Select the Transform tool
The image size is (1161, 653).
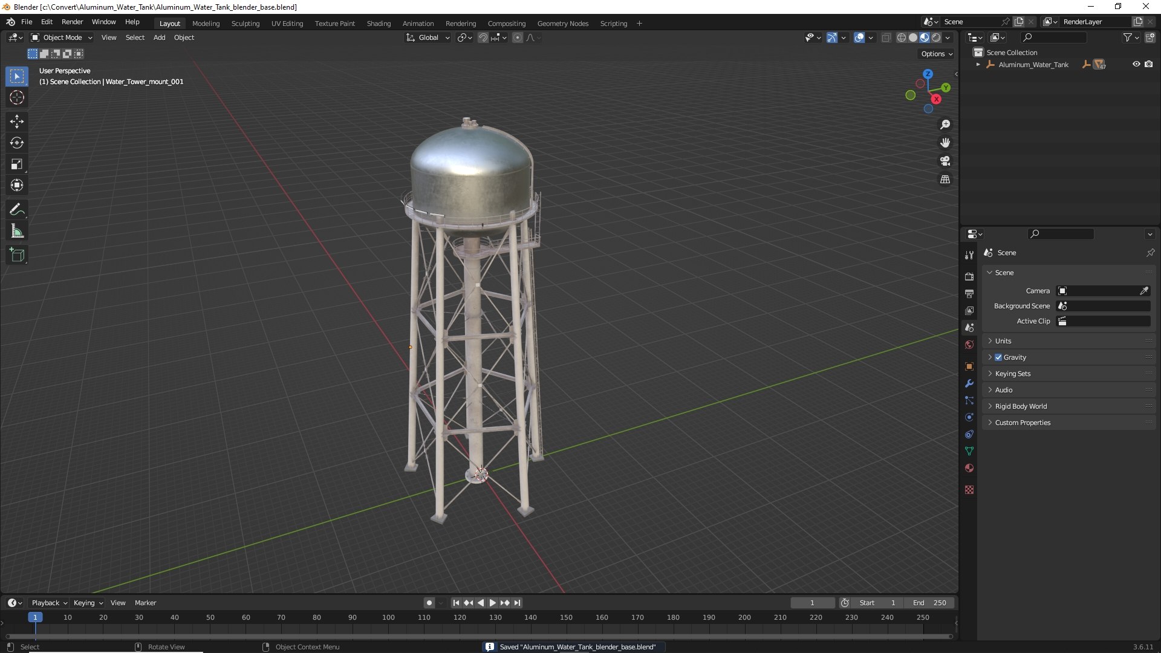click(x=17, y=185)
